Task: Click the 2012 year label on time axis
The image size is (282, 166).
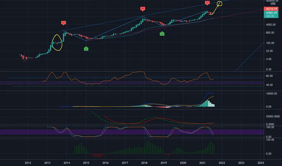Action: (x=28, y=163)
